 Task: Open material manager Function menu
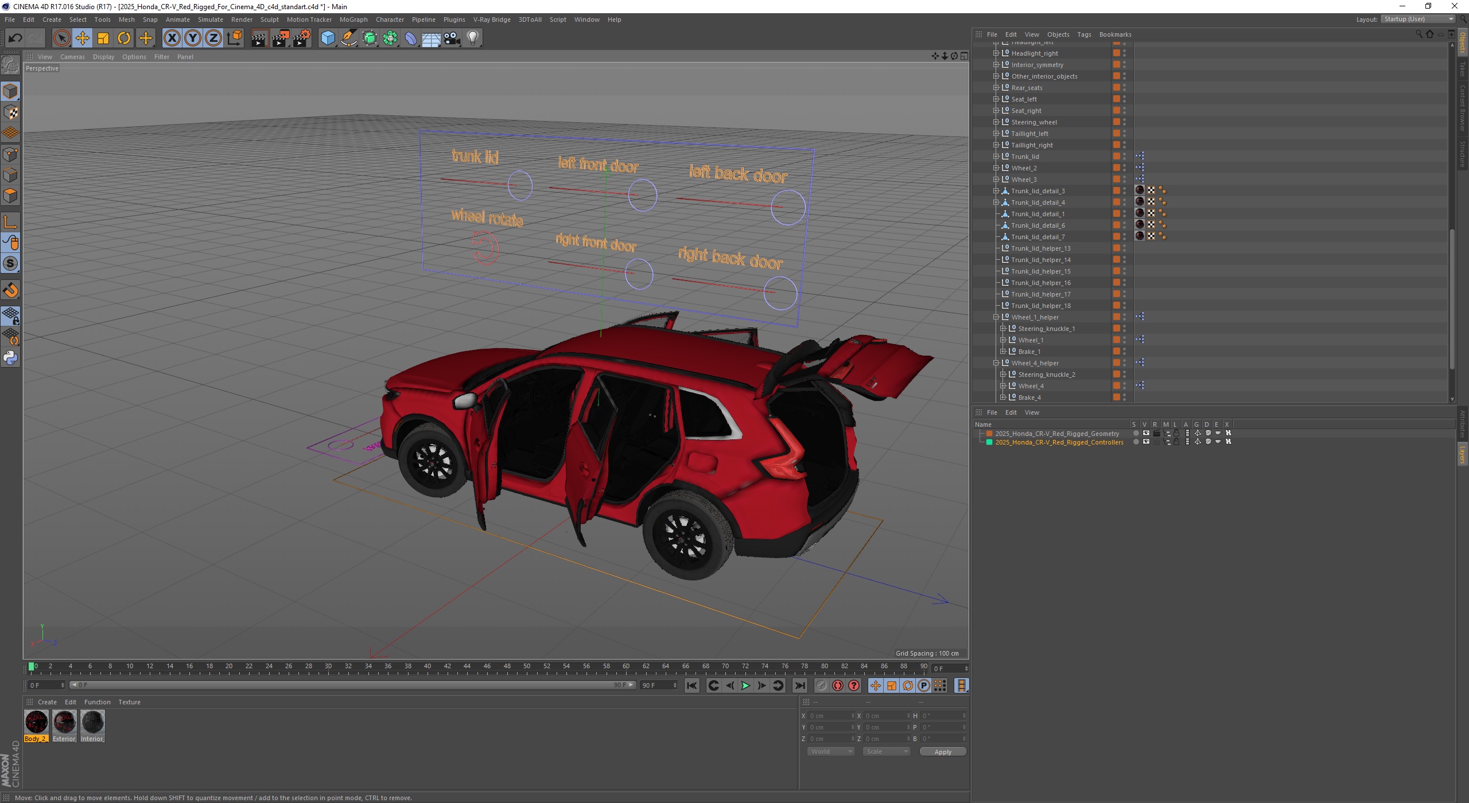[x=97, y=702]
